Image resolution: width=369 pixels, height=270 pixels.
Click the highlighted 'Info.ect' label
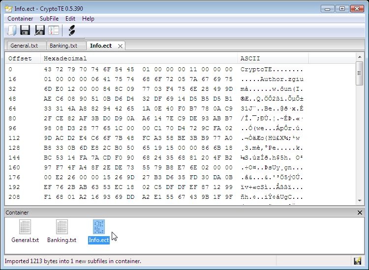pos(99,240)
